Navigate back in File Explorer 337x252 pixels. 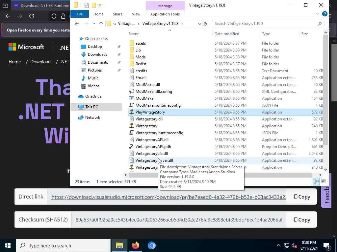(x=77, y=24)
